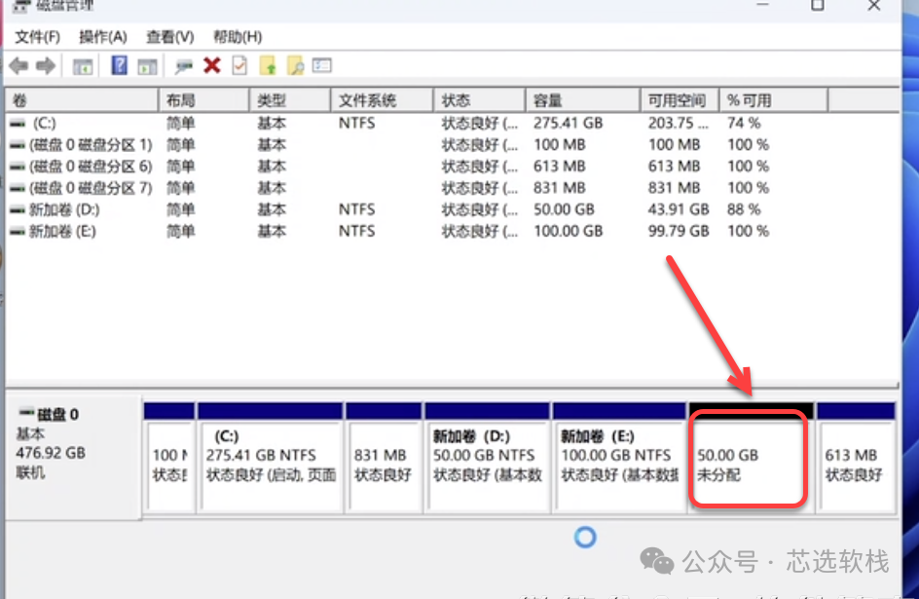Close the Disk Management window

click(x=874, y=5)
